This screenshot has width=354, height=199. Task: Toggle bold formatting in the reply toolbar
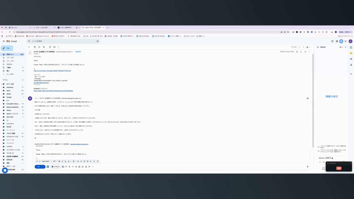[x=59, y=161]
